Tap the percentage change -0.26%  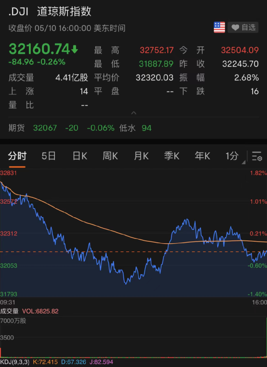[51, 62]
